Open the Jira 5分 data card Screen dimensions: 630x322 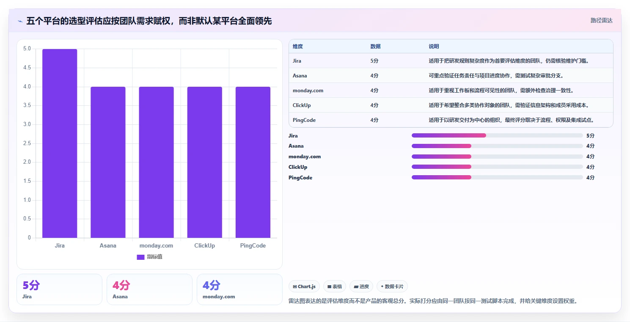pyautogui.click(x=60, y=289)
